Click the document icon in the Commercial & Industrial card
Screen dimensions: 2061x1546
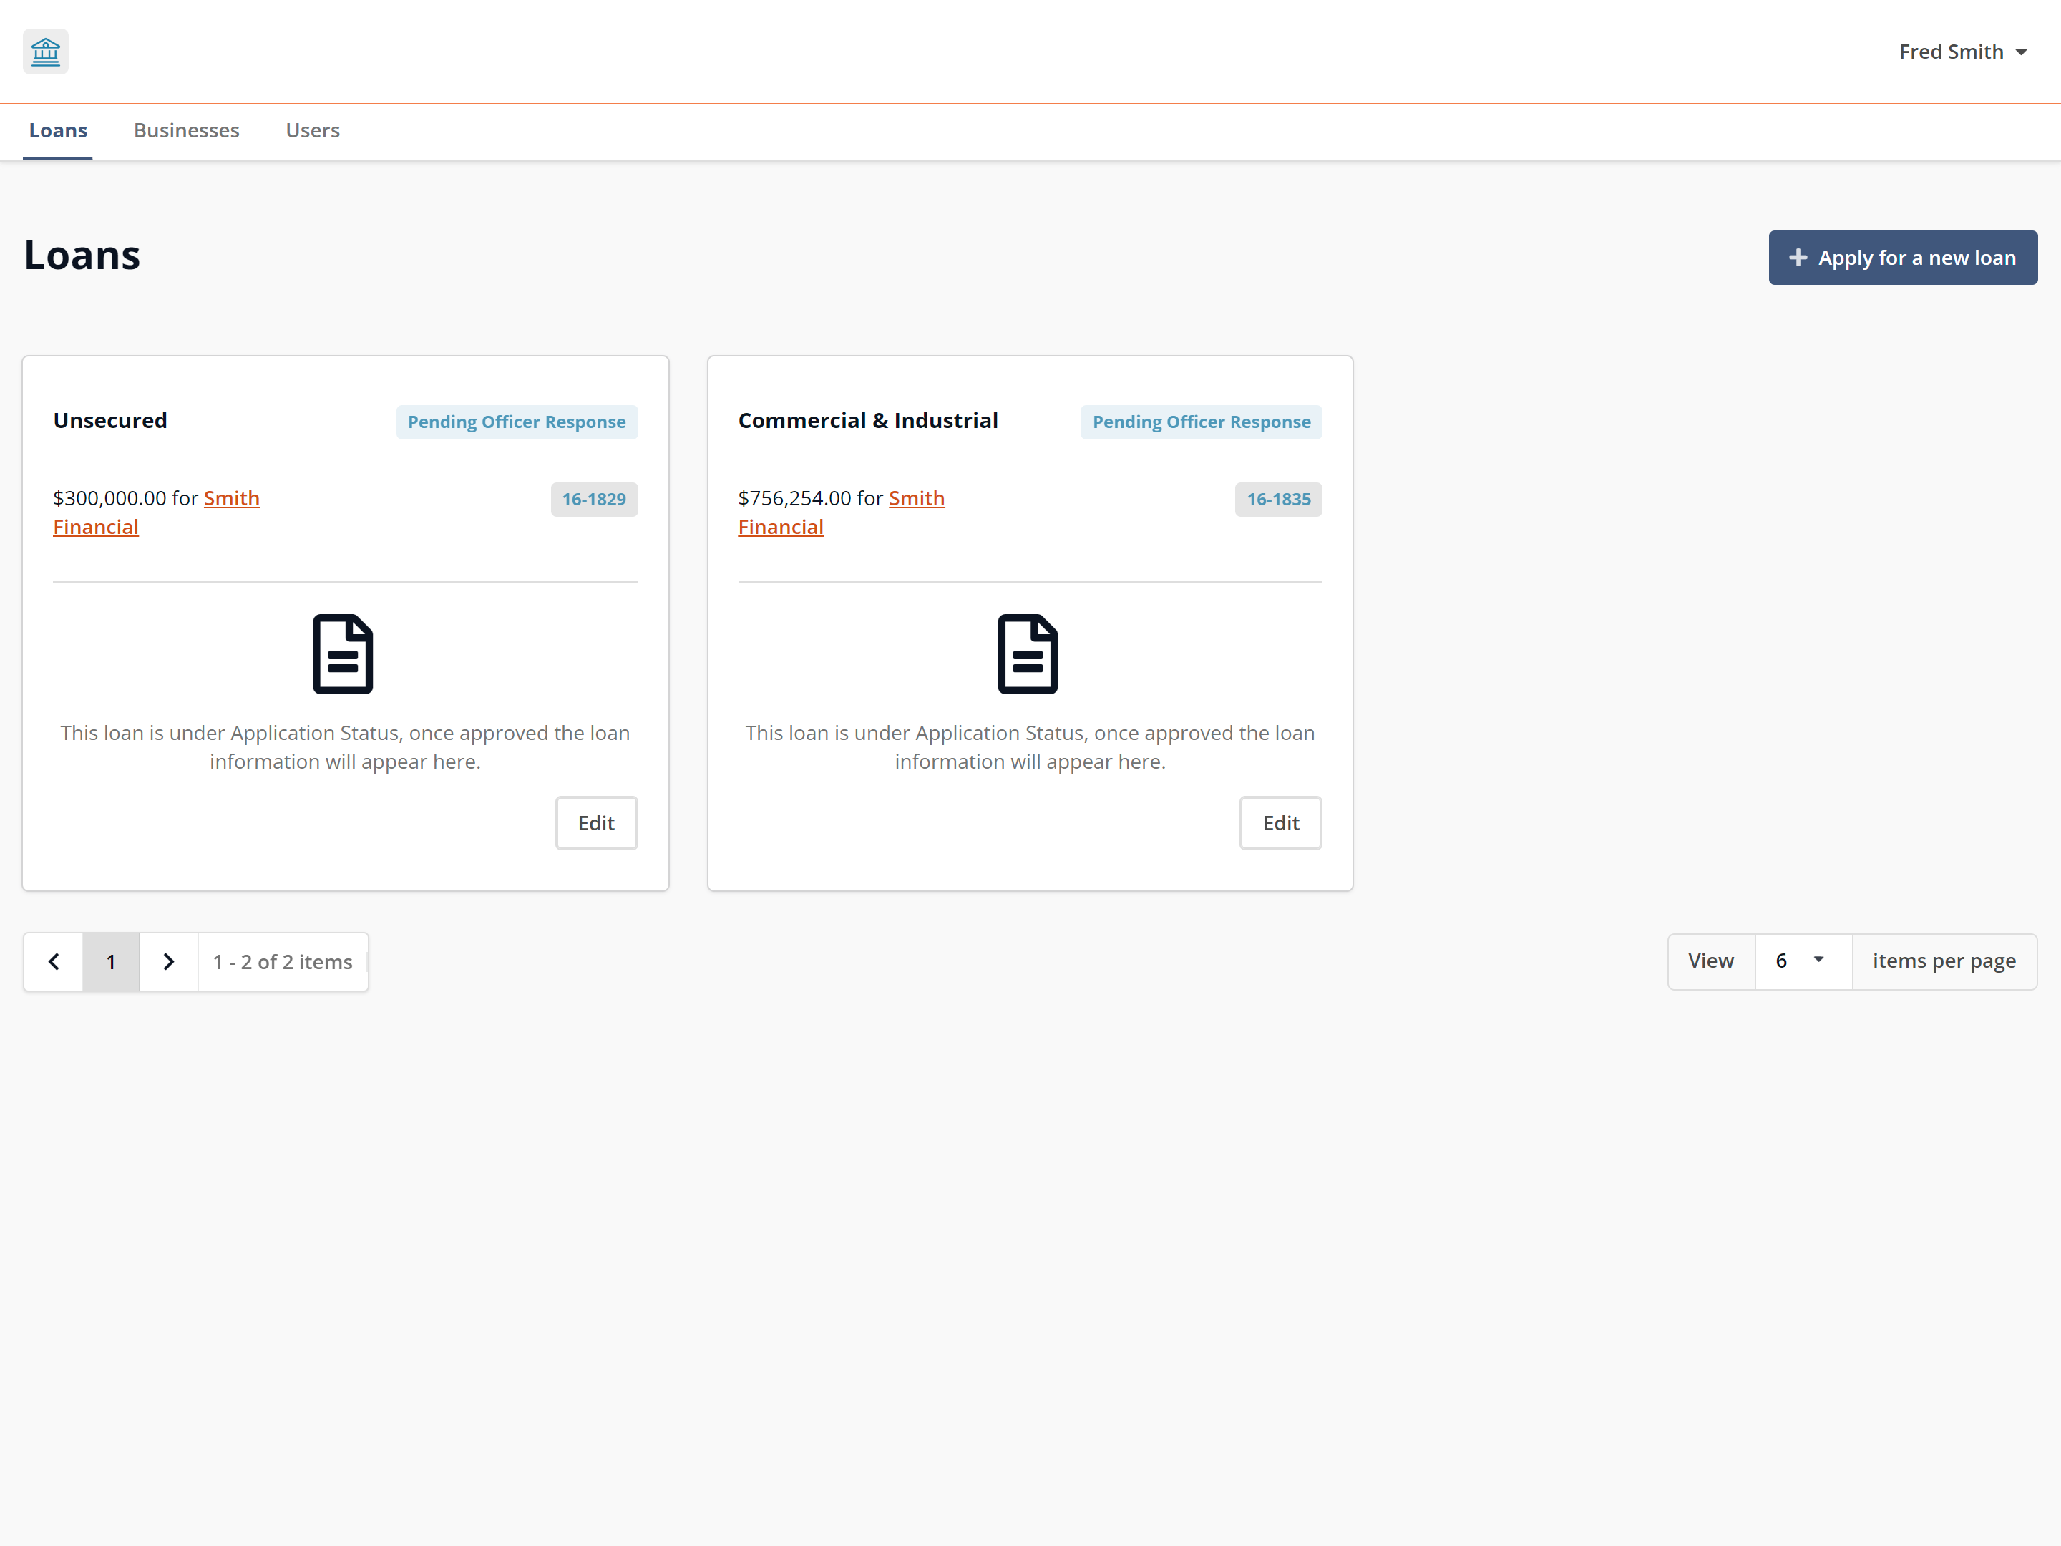point(1028,653)
